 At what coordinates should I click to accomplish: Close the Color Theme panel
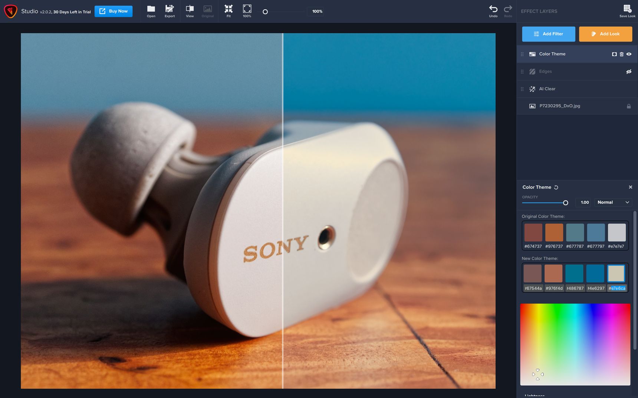[x=630, y=187]
